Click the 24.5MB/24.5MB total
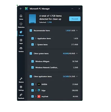Image resolution: width=111 pixels, height=112 pixels. coord(69,76)
